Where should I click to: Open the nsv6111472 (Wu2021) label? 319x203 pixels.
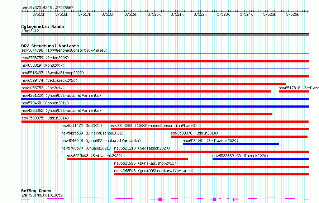(x=82, y=126)
